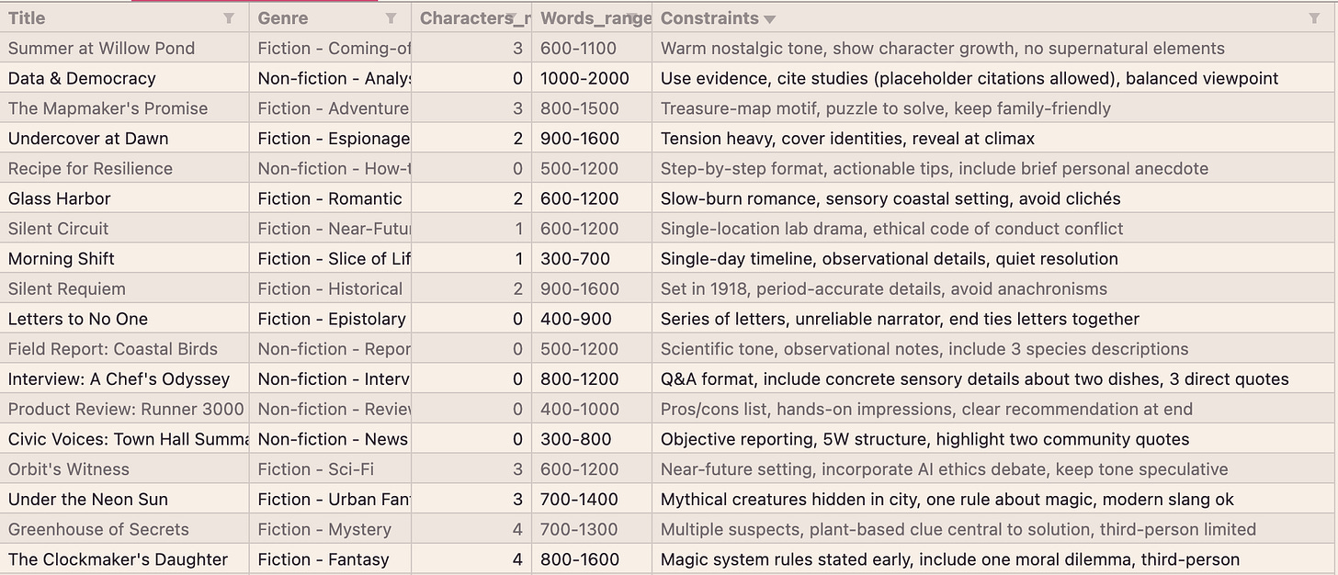This screenshot has width=1338, height=575.
Task: Select the '700-1300' words range cell
Action: point(593,529)
